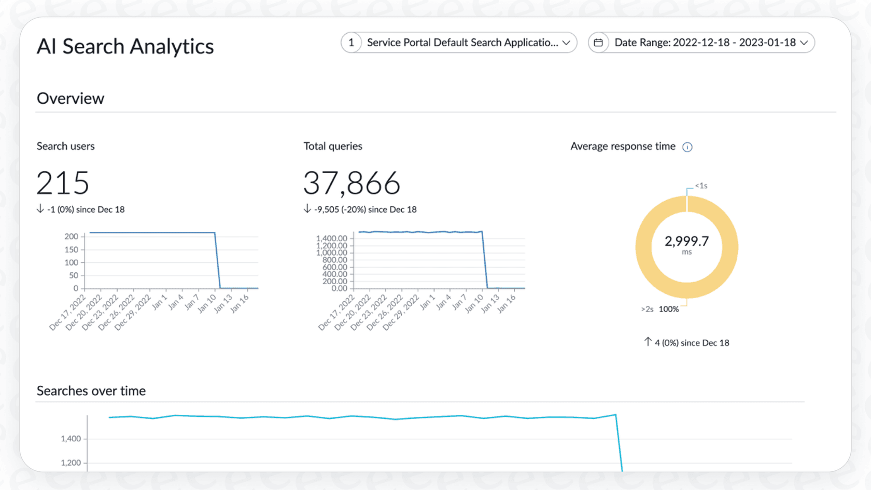Select the Overview section heading
This screenshot has width=871, height=490.
[x=71, y=98]
